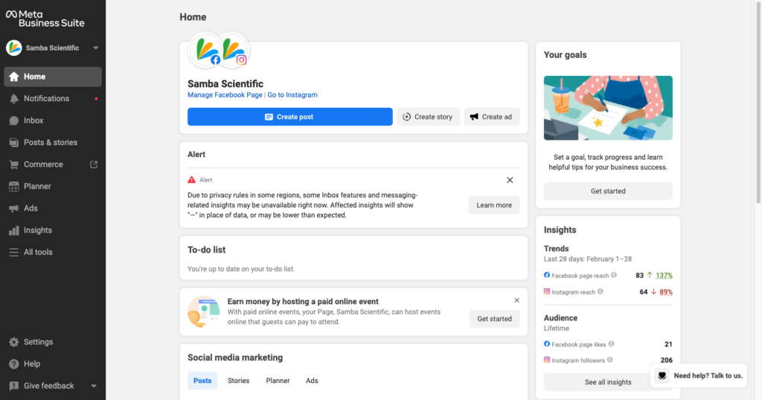Viewport: 762px width, 400px height.
Task: Switch to the Stories tab
Action: click(239, 381)
